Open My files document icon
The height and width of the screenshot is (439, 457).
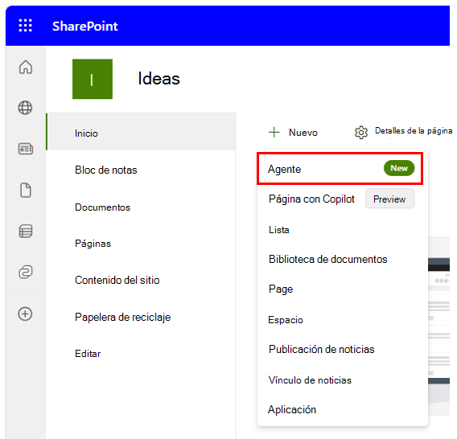pyautogui.click(x=26, y=191)
